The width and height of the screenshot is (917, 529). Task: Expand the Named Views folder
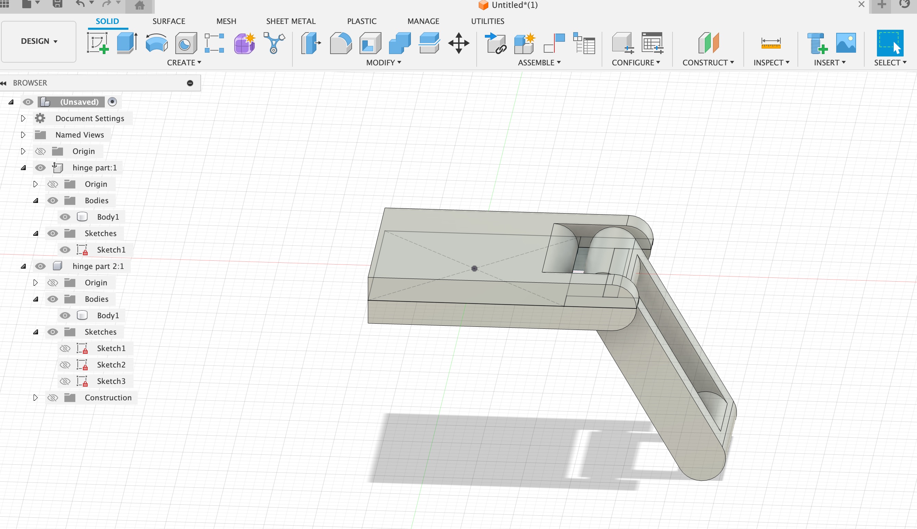(23, 135)
